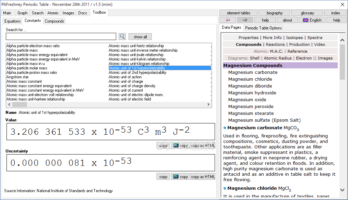Go back with the left arrow button
Viewport: 348px width, 200px height.
tap(228, 20)
